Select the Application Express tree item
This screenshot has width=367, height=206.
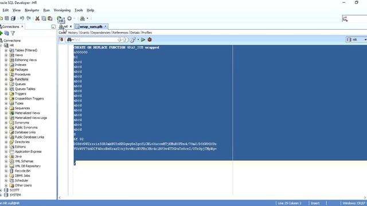pos(28,152)
